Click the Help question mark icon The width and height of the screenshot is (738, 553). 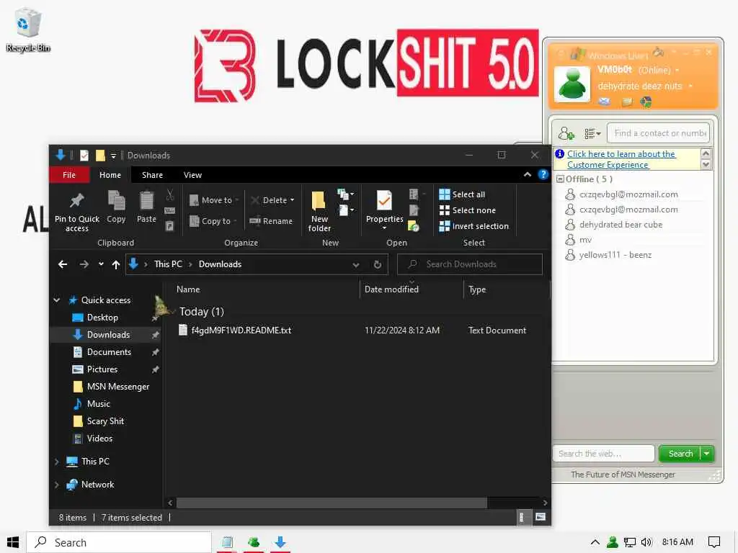543,174
